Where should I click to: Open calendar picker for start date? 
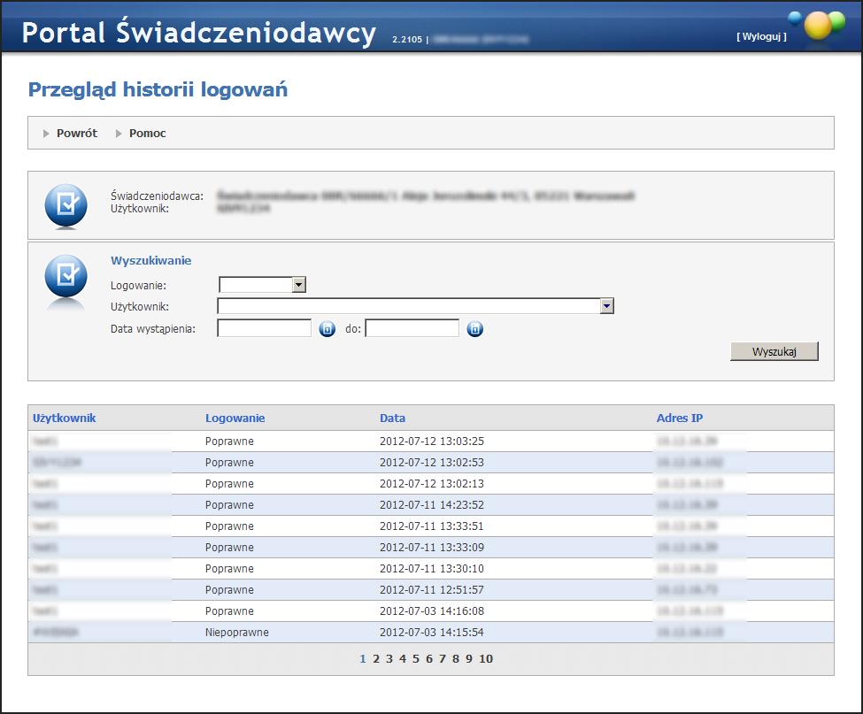tap(327, 329)
